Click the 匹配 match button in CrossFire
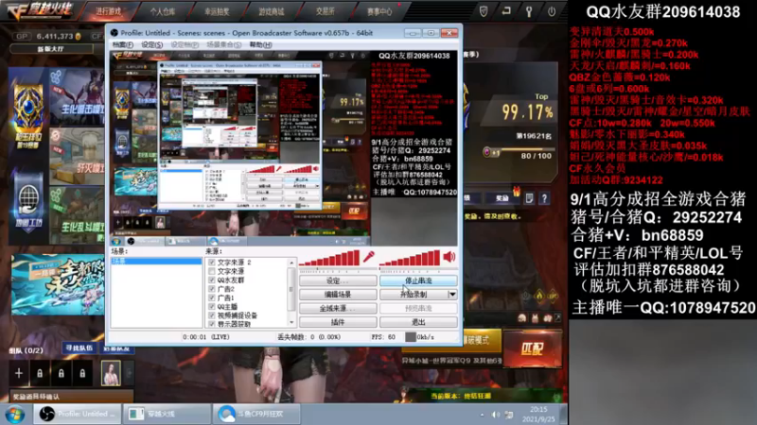The image size is (757, 425). pyautogui.click(x=532, y=348)
